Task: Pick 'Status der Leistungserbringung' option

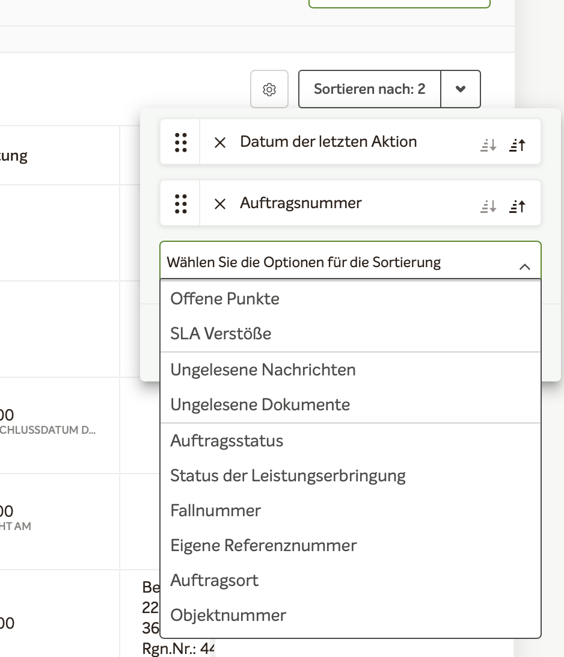Action: click(351, 475)
